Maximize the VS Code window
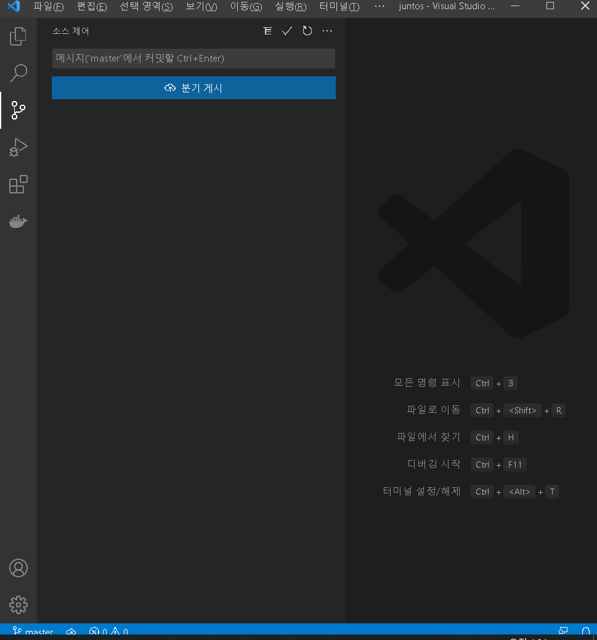 point(550,6)
